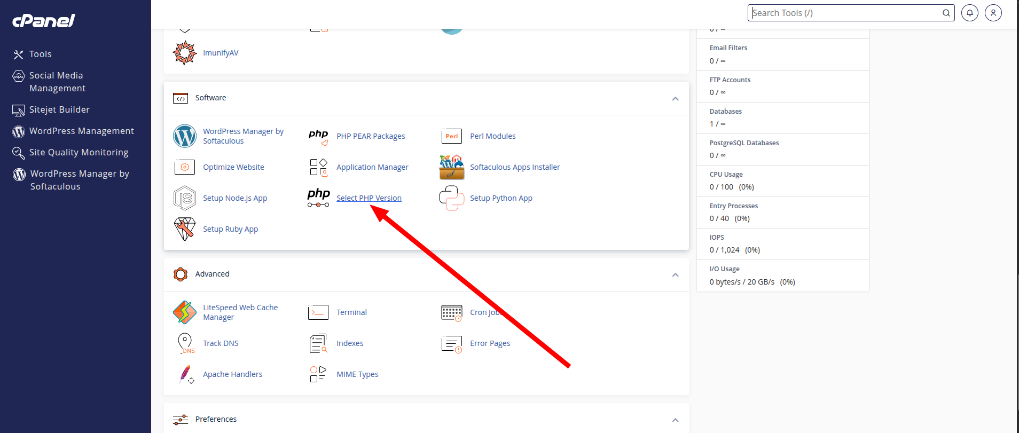Screen dimensions: 1019x433
Task: Click the Advanced section heading
Action: coord(212,274)
